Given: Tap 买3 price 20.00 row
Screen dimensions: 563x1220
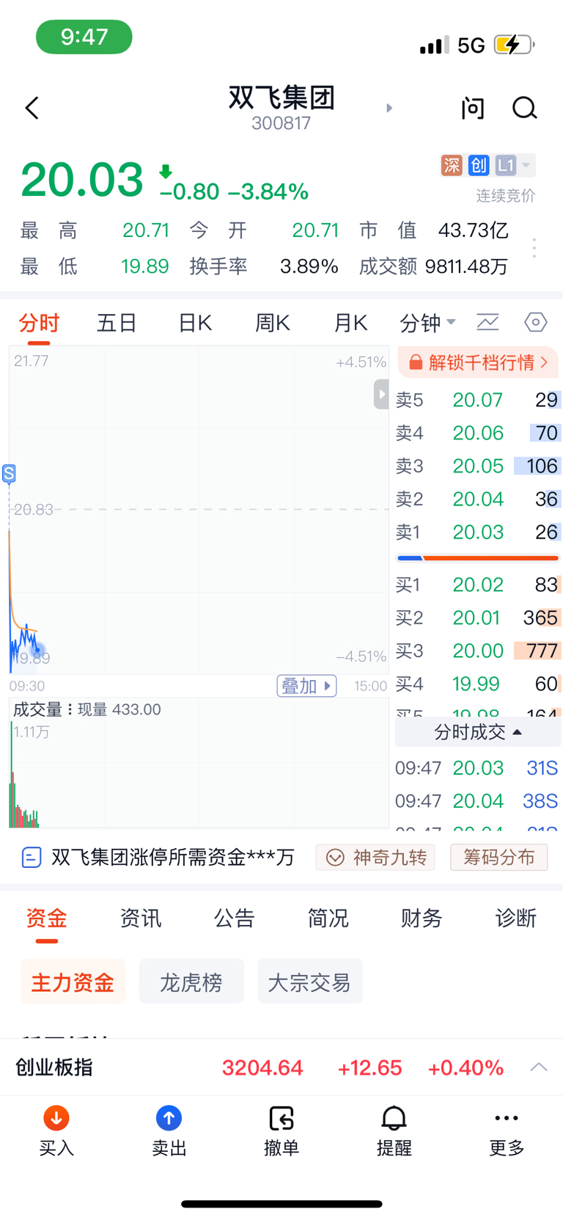Looking at the screenshot, I should coord(478,651).
